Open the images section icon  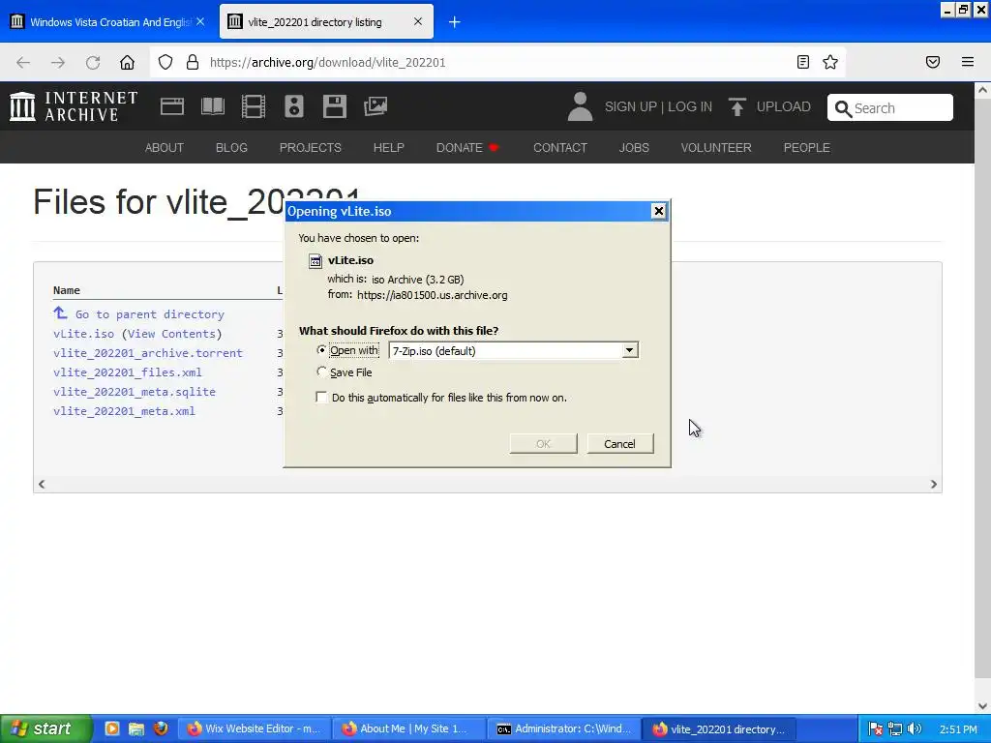tap(375, 106)
